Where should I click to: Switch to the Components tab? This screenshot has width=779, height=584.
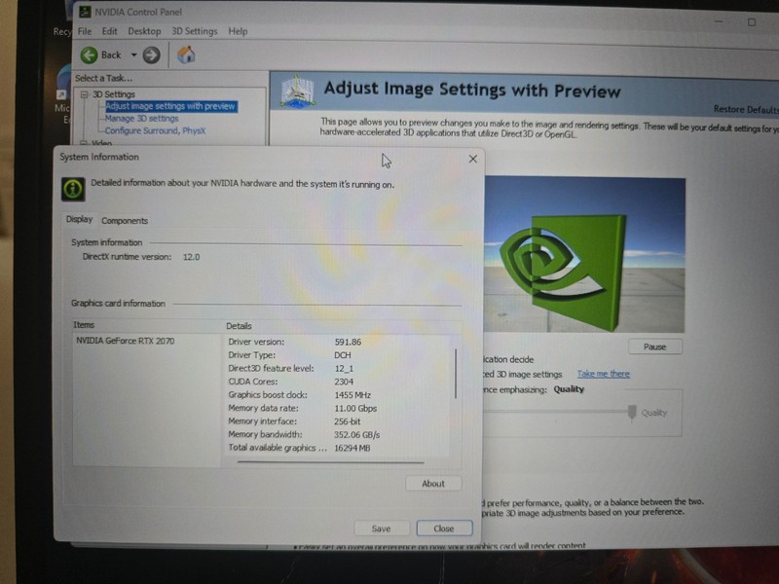tap(125, 221)
